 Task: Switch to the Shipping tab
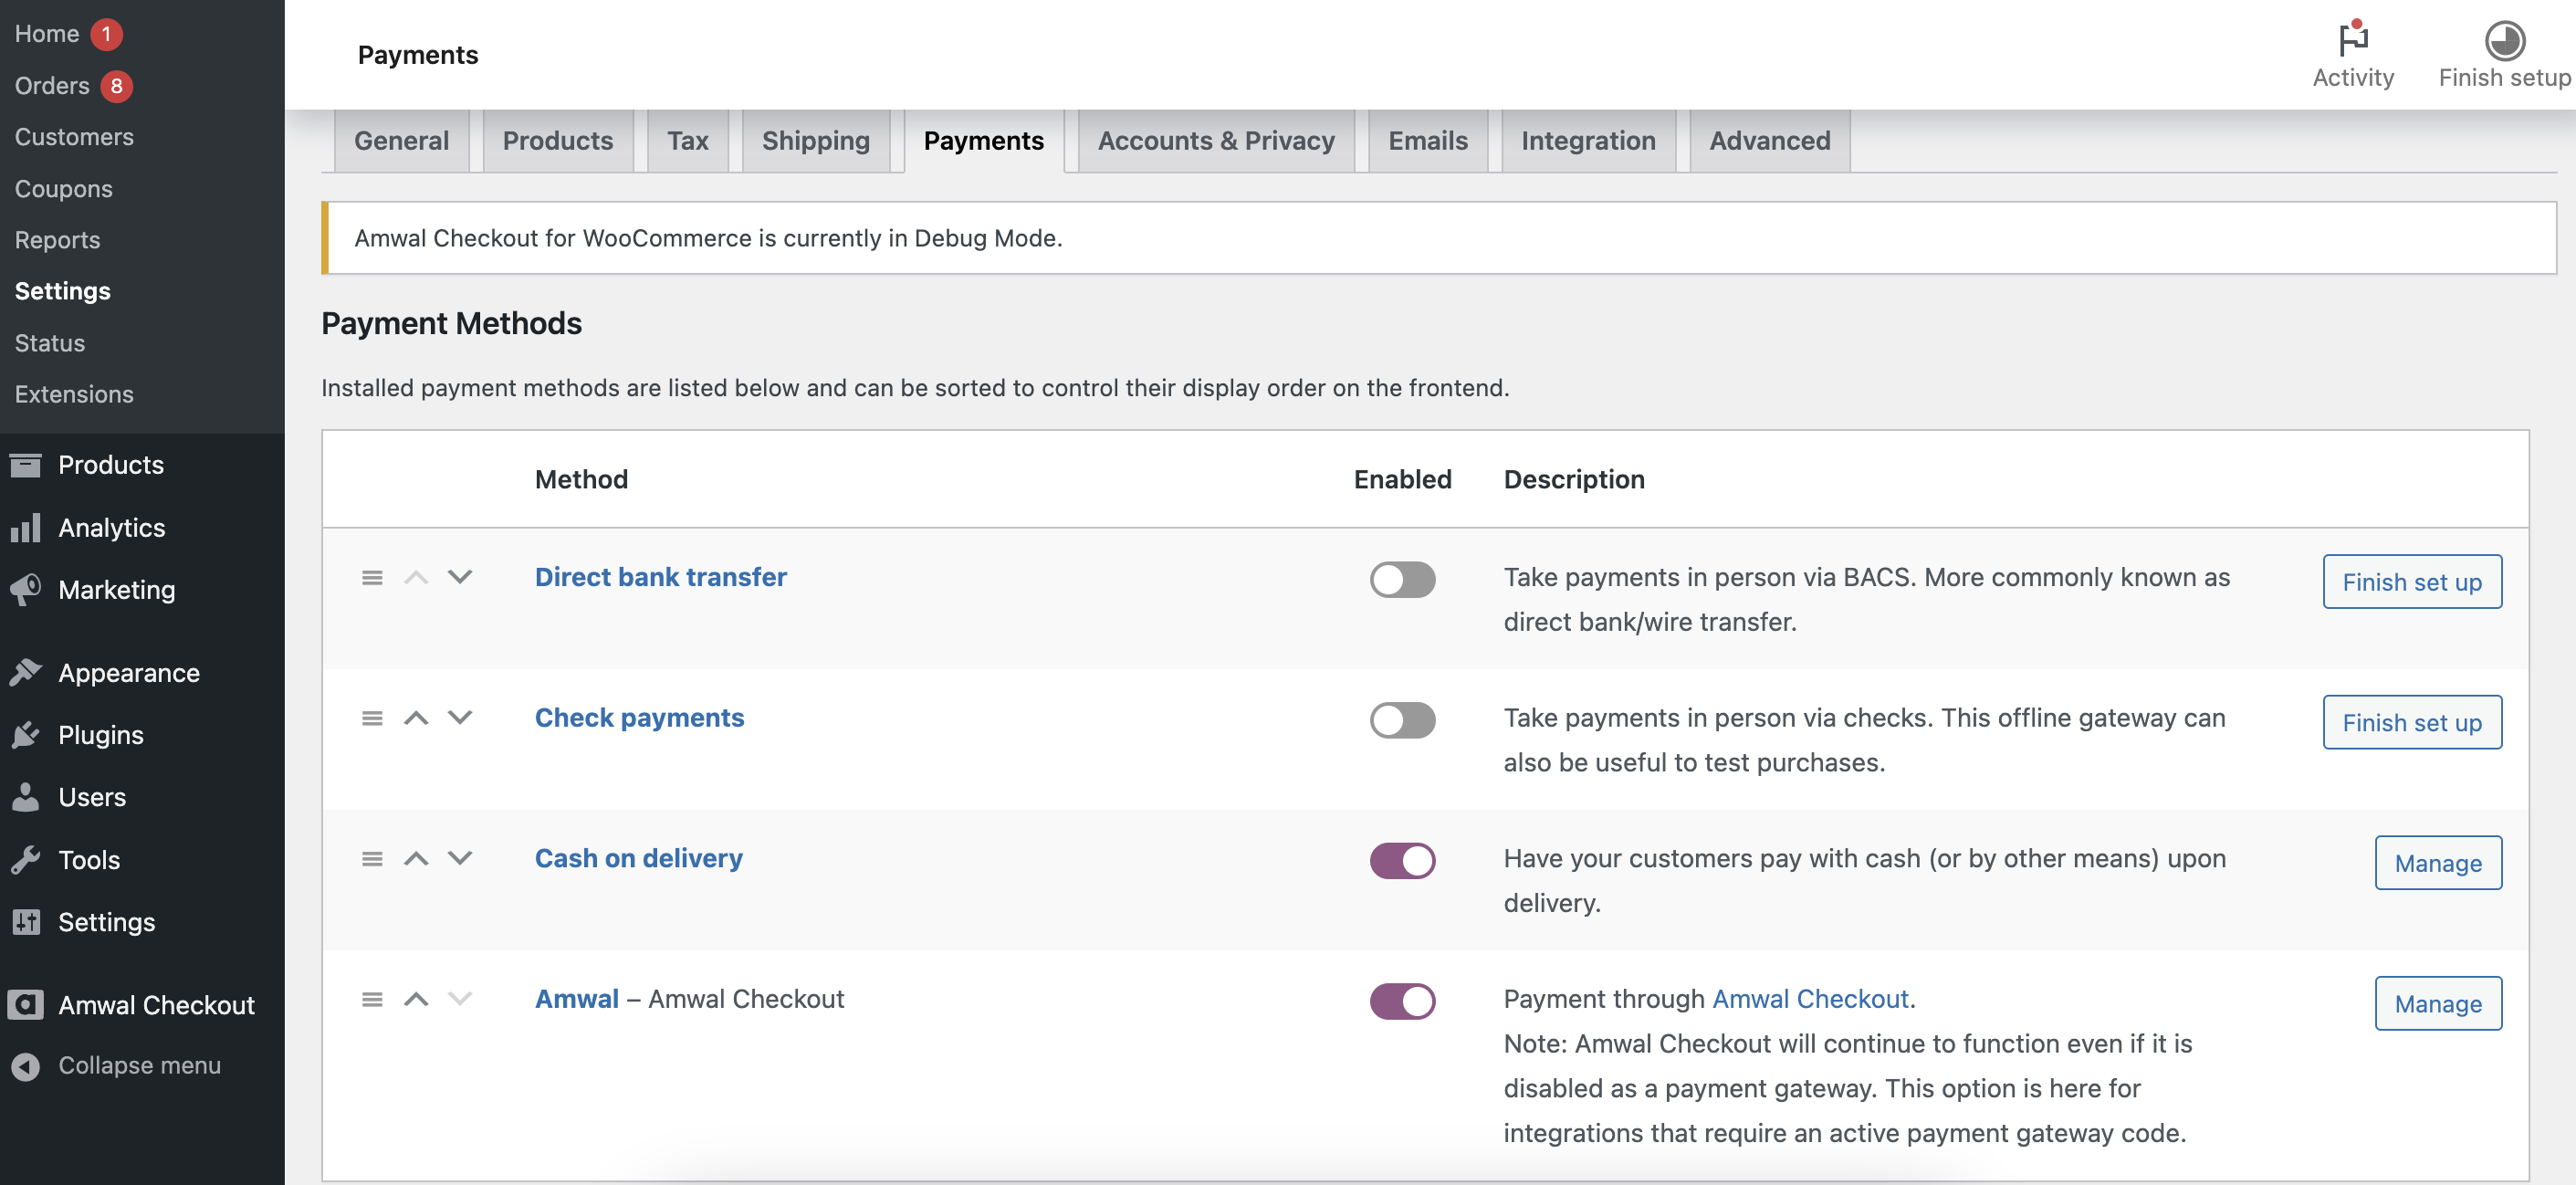coord(815,141)
